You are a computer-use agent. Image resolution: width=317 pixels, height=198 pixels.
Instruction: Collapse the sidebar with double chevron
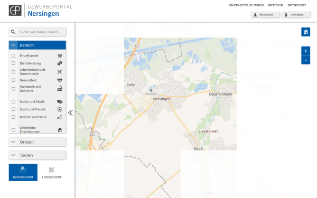pyautogui.click(x=70, y=113)
